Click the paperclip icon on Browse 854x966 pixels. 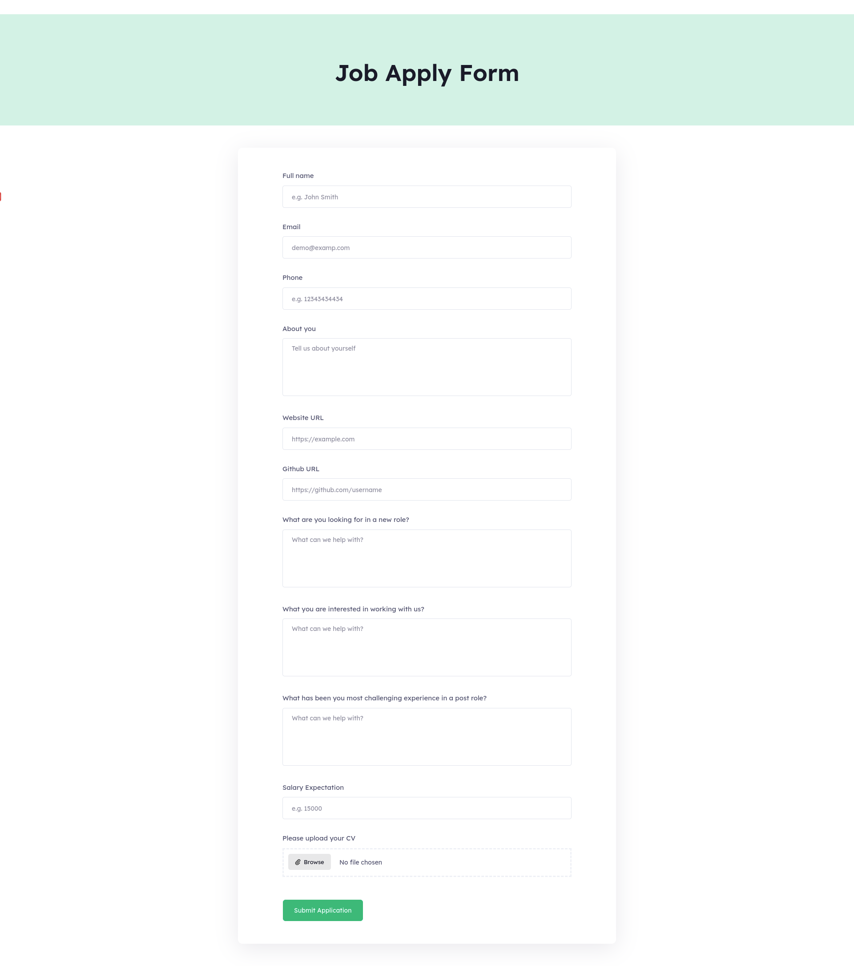click(298, 862)
